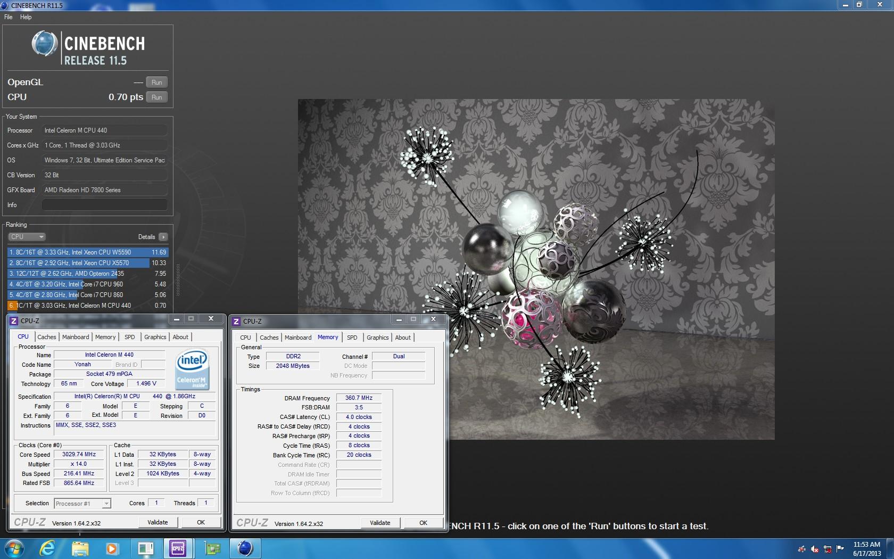Open the Help menu in Cinebench
This screenshot has height=559, width=894.
(x=26, y=17)
